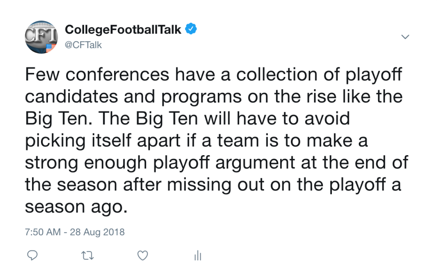Click the line 'strong enough playoff argument'
The image size is (437, 280).
217,163
